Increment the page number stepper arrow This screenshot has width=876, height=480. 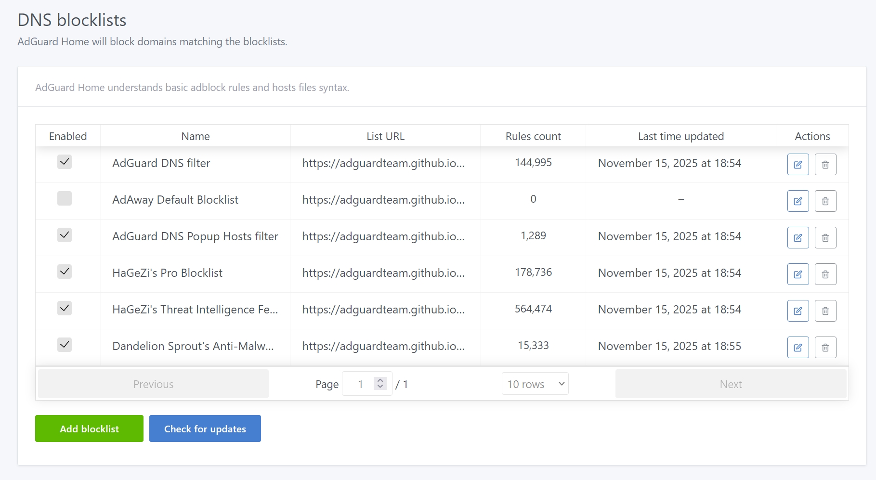point(380,380)
